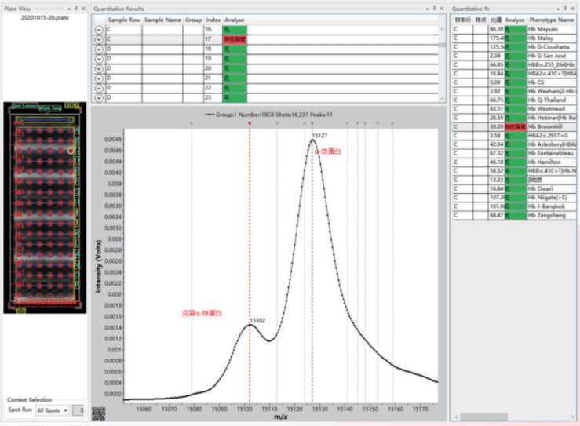Expand row with index 20
The width and height of the screenshot is (580, 426).
[98, 69]
